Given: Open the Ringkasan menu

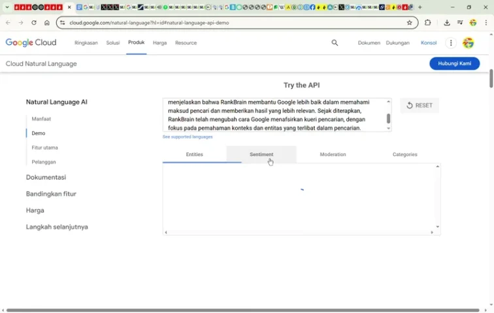Looking at the screenshot, I should (x=86, y=43).
